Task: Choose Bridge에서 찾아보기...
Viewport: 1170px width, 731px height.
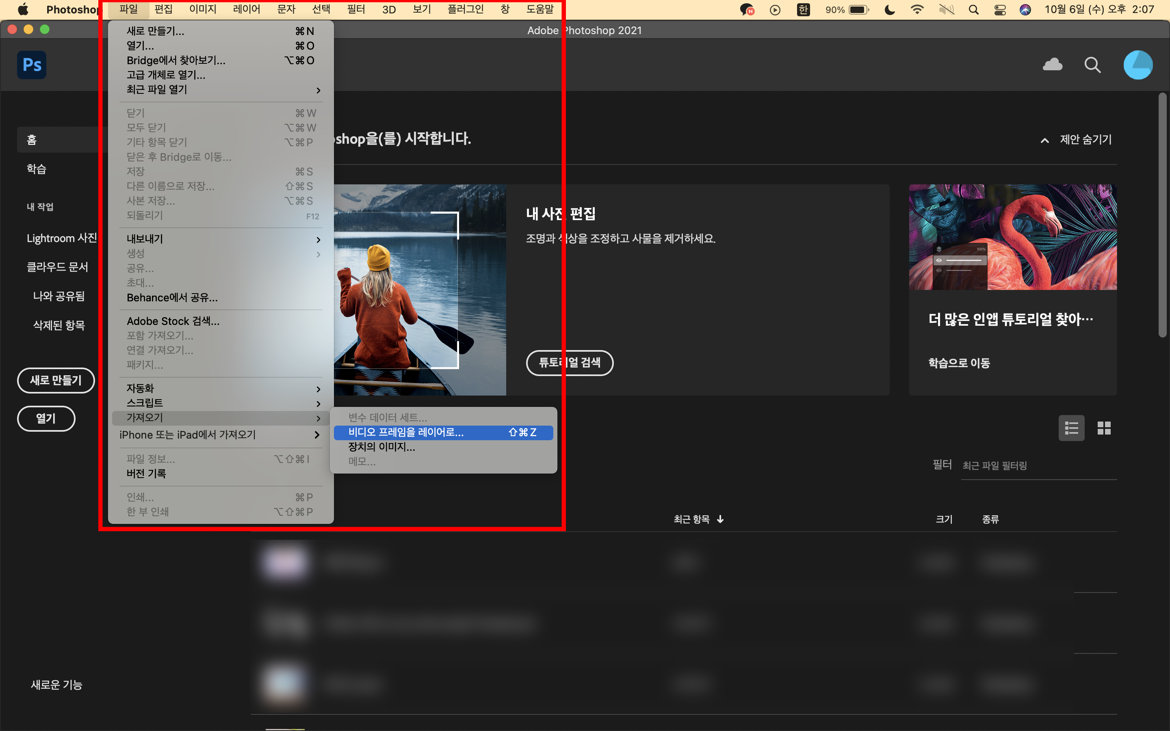Action: [221, 61]
